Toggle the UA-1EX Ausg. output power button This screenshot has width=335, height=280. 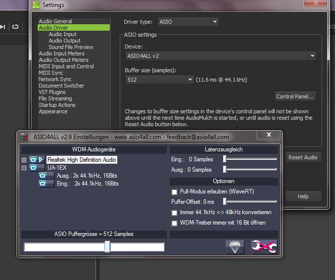coord(44,176)
